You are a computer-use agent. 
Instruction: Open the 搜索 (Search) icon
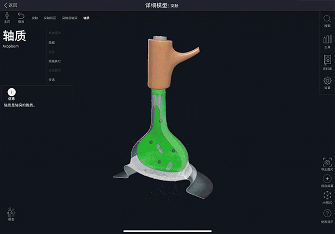(327, 20)
